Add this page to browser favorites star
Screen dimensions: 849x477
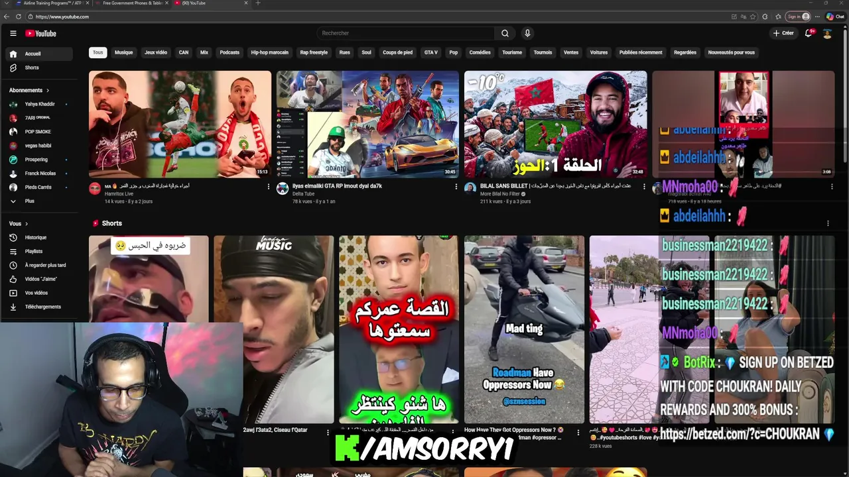(753, 17)
